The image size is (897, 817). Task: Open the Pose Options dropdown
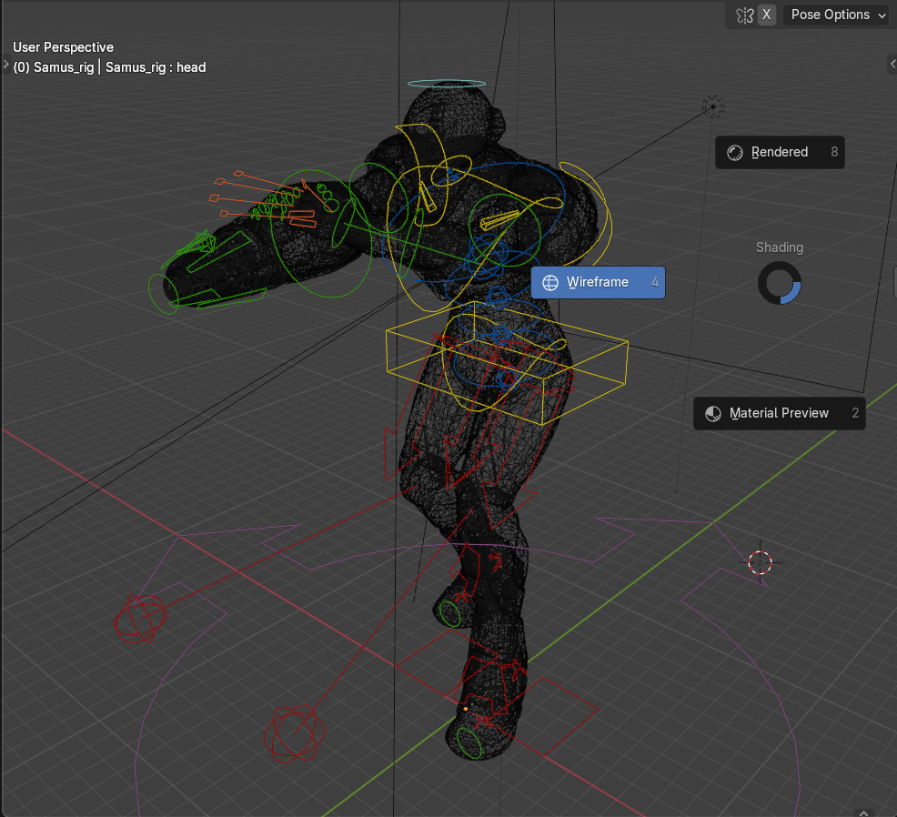pyautogui.click(x=838, y=15)
